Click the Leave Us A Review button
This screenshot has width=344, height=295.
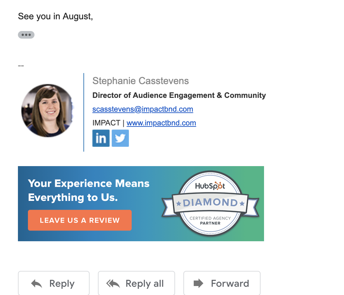(80, 220)
